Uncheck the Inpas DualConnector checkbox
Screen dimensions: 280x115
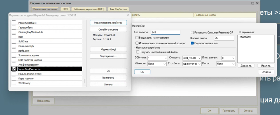click(14, 69)
